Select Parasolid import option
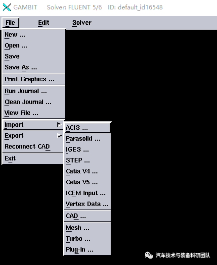The width and height of the screenshot is (217, 265). point(87,139)
